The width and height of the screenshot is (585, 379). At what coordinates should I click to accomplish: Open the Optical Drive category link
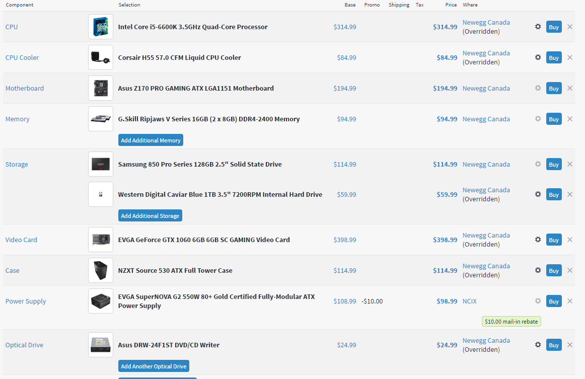click(x=24, y=345)
